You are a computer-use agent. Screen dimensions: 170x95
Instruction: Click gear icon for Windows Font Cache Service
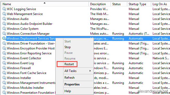pos(4,73)
